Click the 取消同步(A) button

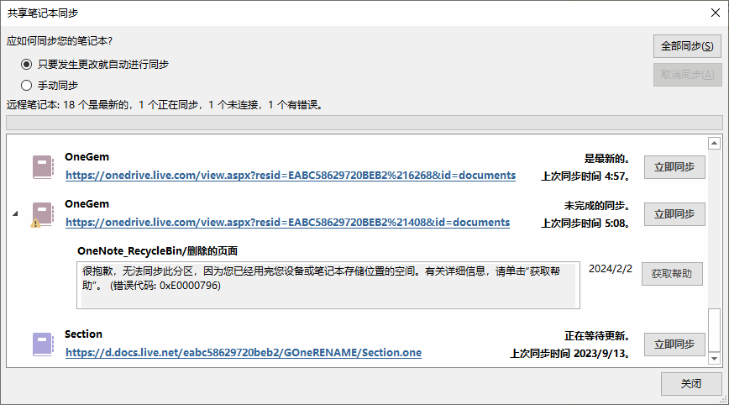[687, 75]
